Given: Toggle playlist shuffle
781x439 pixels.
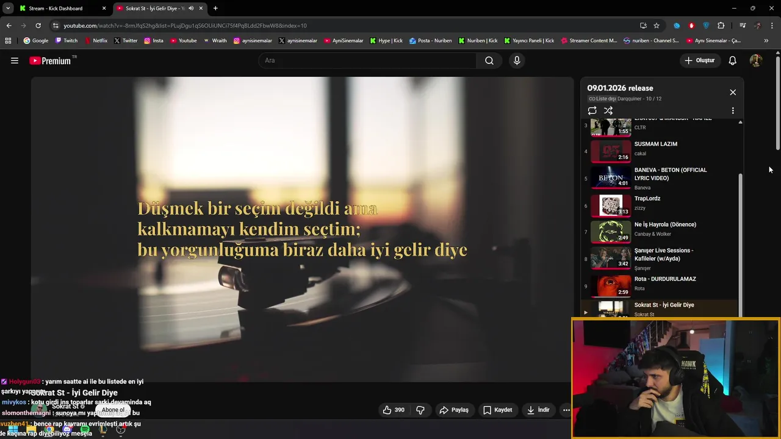Looking at the screenshot, I should 608,110.
